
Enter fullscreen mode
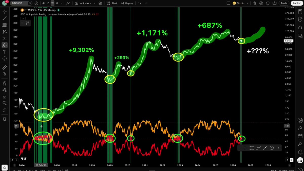(x=268, y=3)
